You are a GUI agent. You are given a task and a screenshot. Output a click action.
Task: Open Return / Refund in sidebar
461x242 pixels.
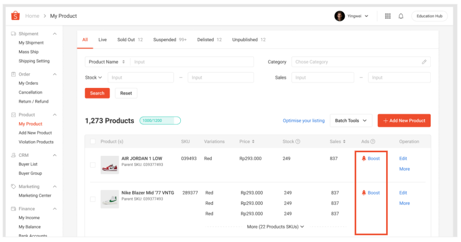pos(34,101)
